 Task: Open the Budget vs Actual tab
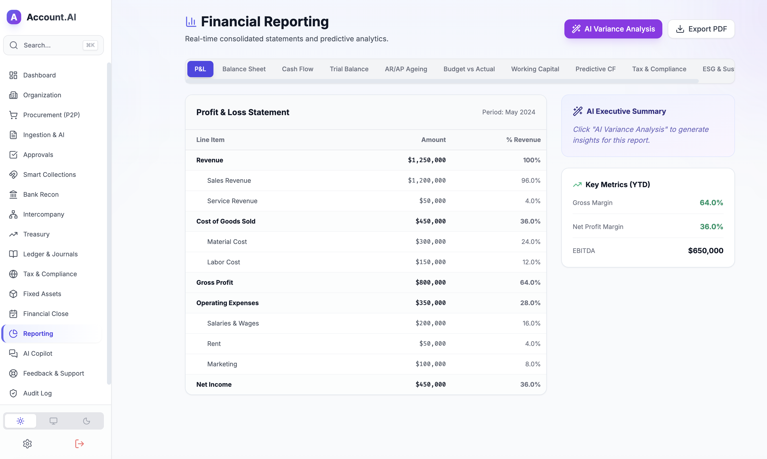click(469, 69)
